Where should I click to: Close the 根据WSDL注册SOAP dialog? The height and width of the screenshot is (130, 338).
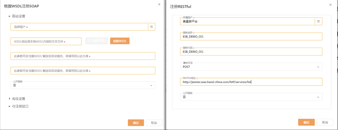[159, 4]
